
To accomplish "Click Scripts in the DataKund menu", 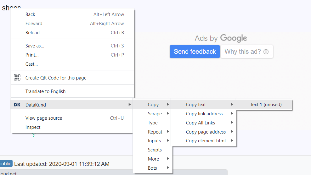I will (155, 150).
